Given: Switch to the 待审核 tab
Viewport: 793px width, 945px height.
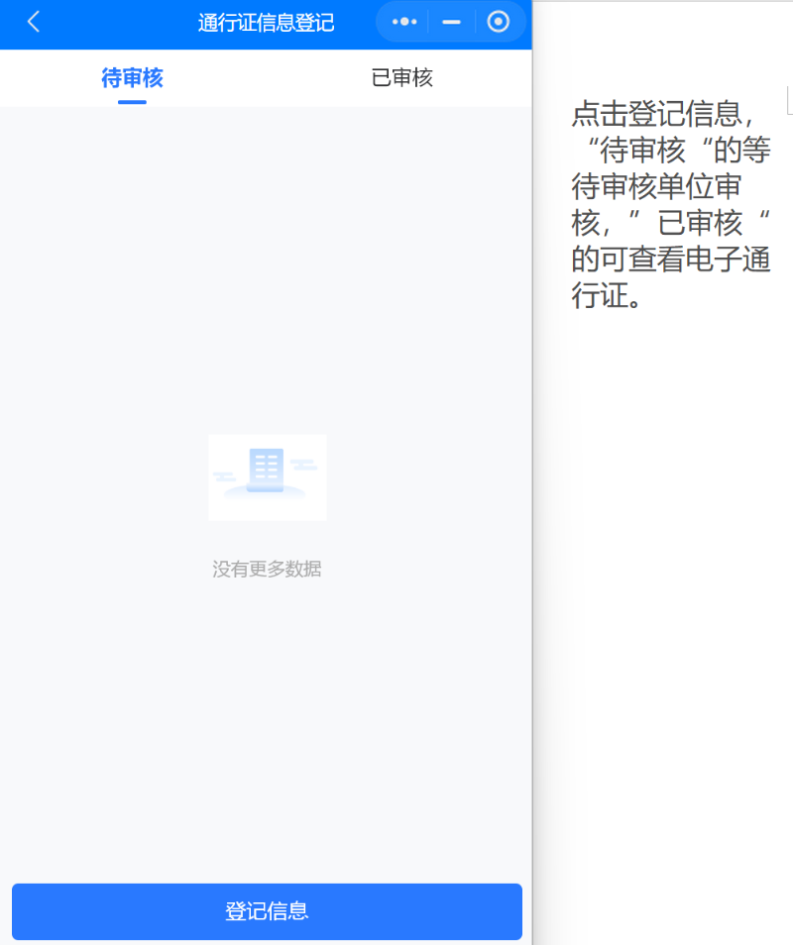Looking at the screenshot, I should tap(132, 78).
